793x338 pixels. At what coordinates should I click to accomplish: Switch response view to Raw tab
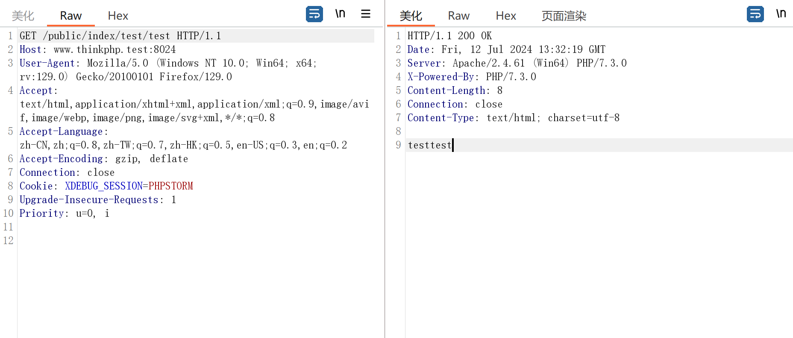(458, 16)
